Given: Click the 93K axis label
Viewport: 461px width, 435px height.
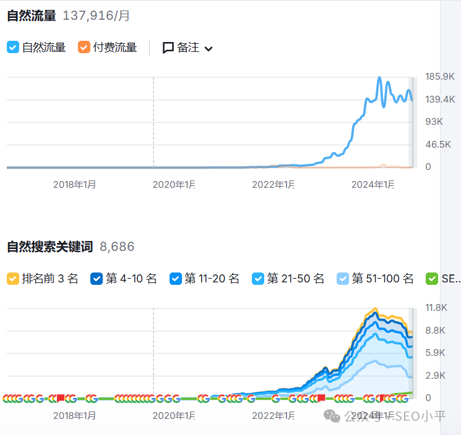Looking at the screenshot, I should pyautogui.click(x=434, y=122).
